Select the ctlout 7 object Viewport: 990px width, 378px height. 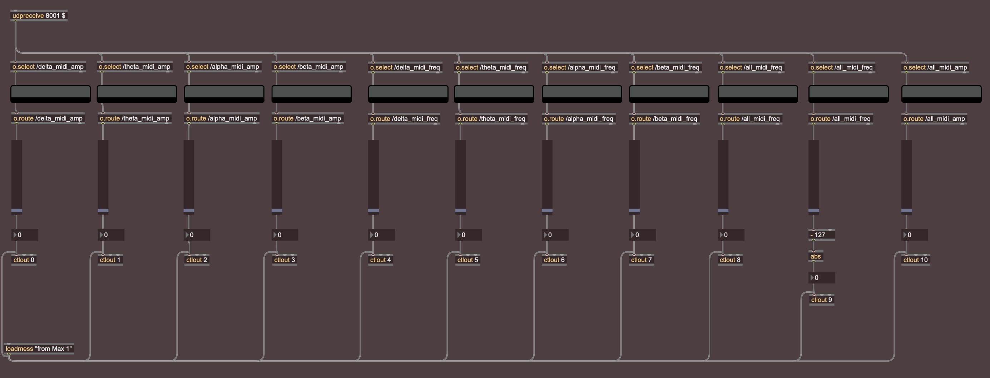tap(641, 260)
